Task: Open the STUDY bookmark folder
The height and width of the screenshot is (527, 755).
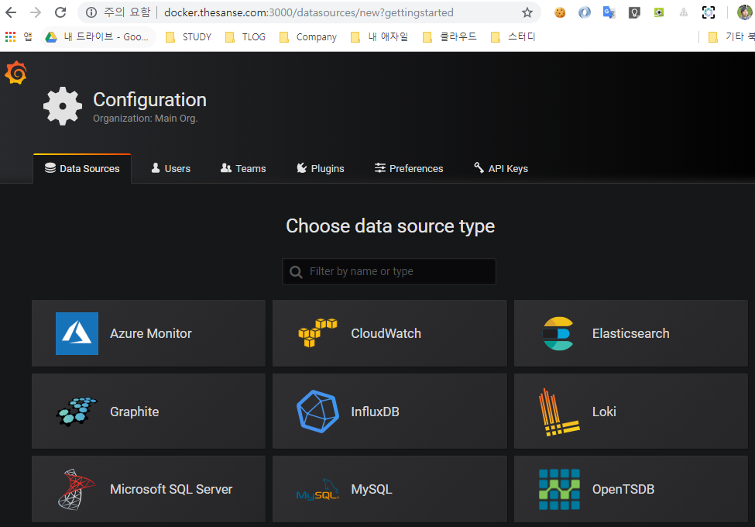Action: (188, 36)
